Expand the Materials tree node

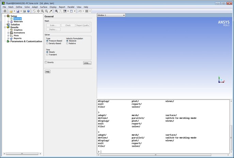(8, 21)
